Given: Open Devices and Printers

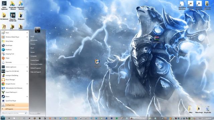Looking at the screenshot, I should tap(36, 64).
